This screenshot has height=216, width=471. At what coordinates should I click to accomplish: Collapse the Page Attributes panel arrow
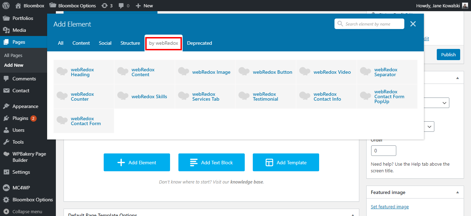pyautogui.click(x=457, y=78)
